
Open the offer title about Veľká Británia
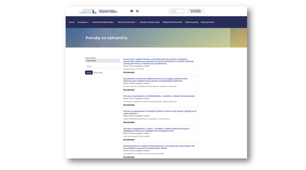159,96
